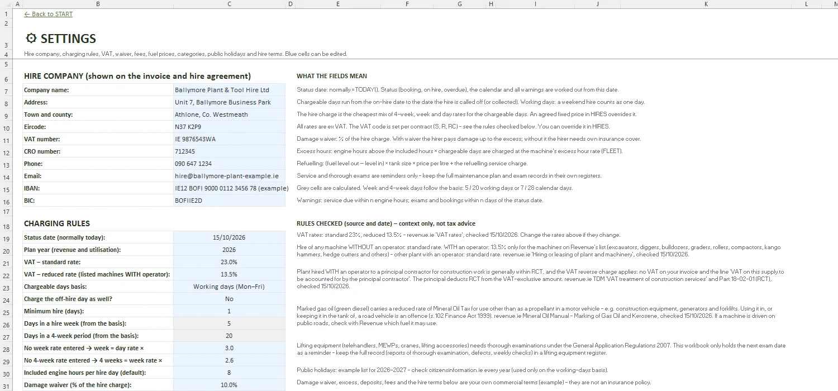Select row 7 header

pyautogui.click(x=6, y=90)
